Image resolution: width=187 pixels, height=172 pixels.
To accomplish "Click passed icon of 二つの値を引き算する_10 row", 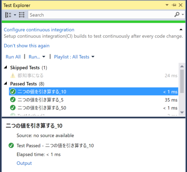I will [13, 91].
